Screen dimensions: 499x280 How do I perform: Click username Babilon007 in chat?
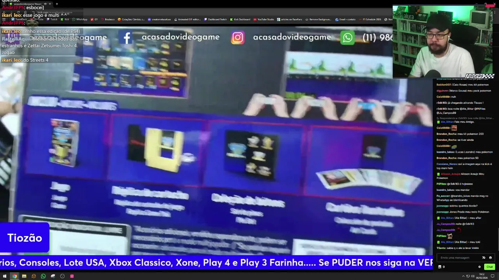[x=444, y=84]
